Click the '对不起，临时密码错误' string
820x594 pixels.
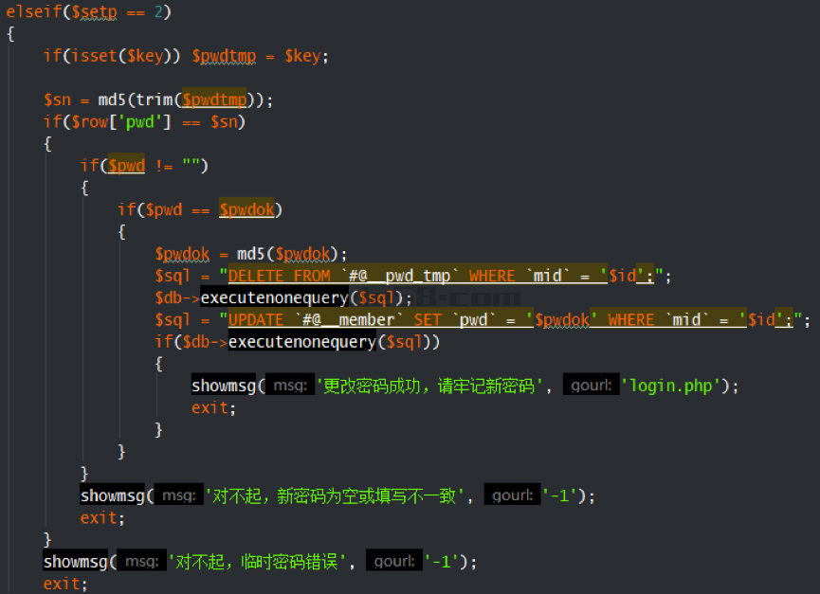261,562
